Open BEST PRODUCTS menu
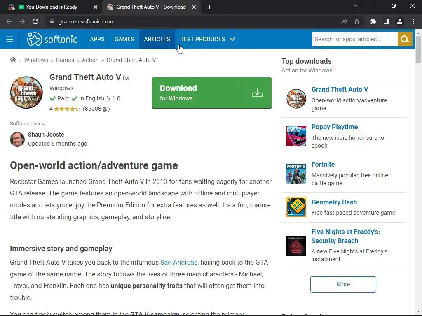Viewport: 422px width, 316px height. 202,39
